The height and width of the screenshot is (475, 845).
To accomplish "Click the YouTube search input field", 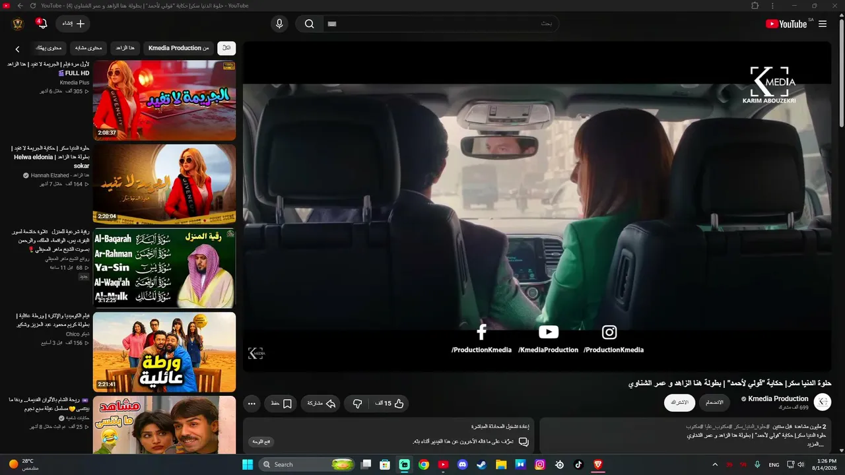I will pos(441,24).
